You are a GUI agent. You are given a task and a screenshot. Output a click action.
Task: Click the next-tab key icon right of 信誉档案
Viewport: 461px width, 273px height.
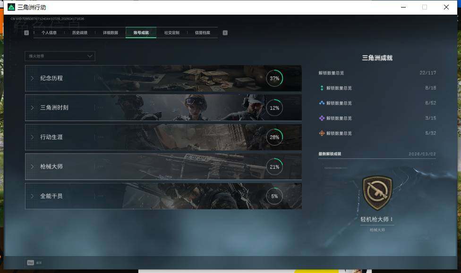point(225,33)
